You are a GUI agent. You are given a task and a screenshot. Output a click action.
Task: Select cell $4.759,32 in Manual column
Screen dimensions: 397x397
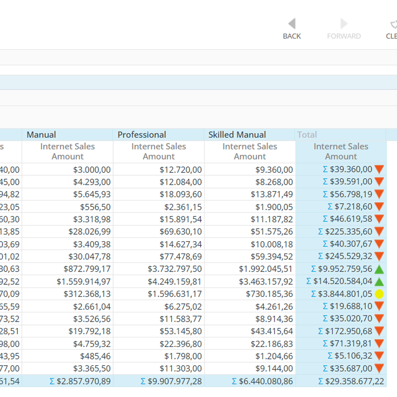pos(67,343)
